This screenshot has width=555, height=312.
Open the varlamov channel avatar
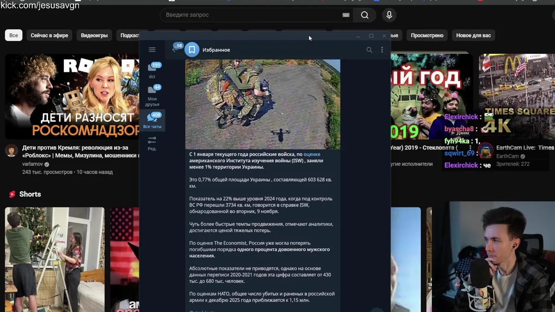12,151
